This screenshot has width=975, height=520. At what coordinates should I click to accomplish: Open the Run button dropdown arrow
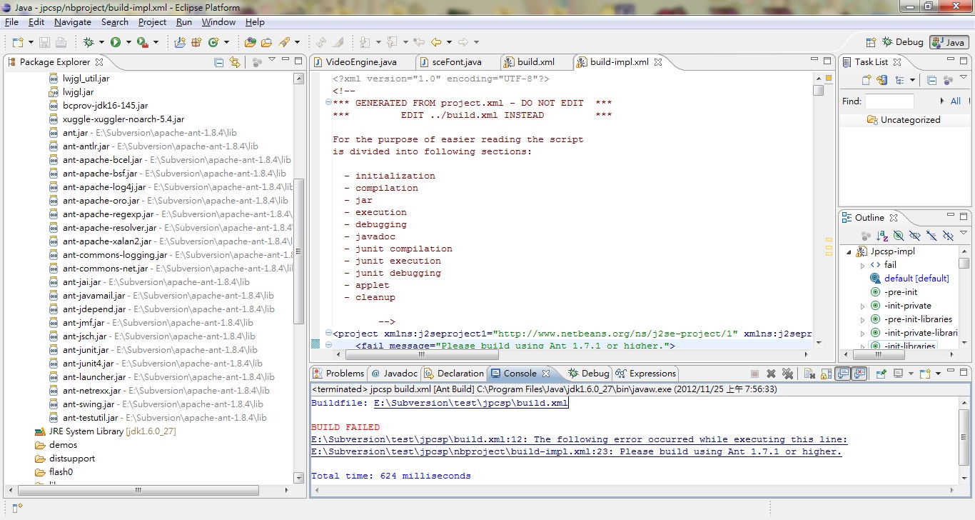click(128, 42)
